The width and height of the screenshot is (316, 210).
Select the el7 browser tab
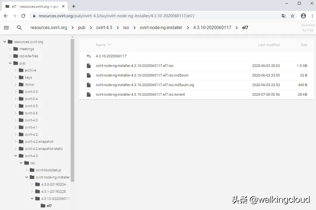point(32,6)
